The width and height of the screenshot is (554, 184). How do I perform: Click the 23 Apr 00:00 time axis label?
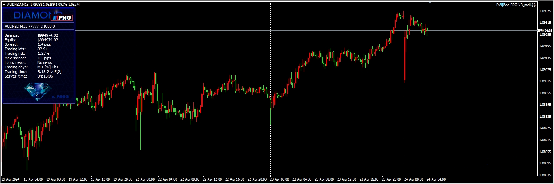click(x=279, y=179)
